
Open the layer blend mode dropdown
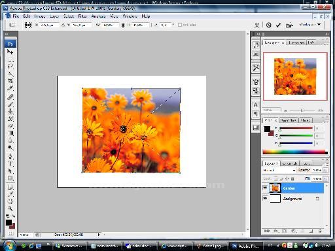point(279,170)
